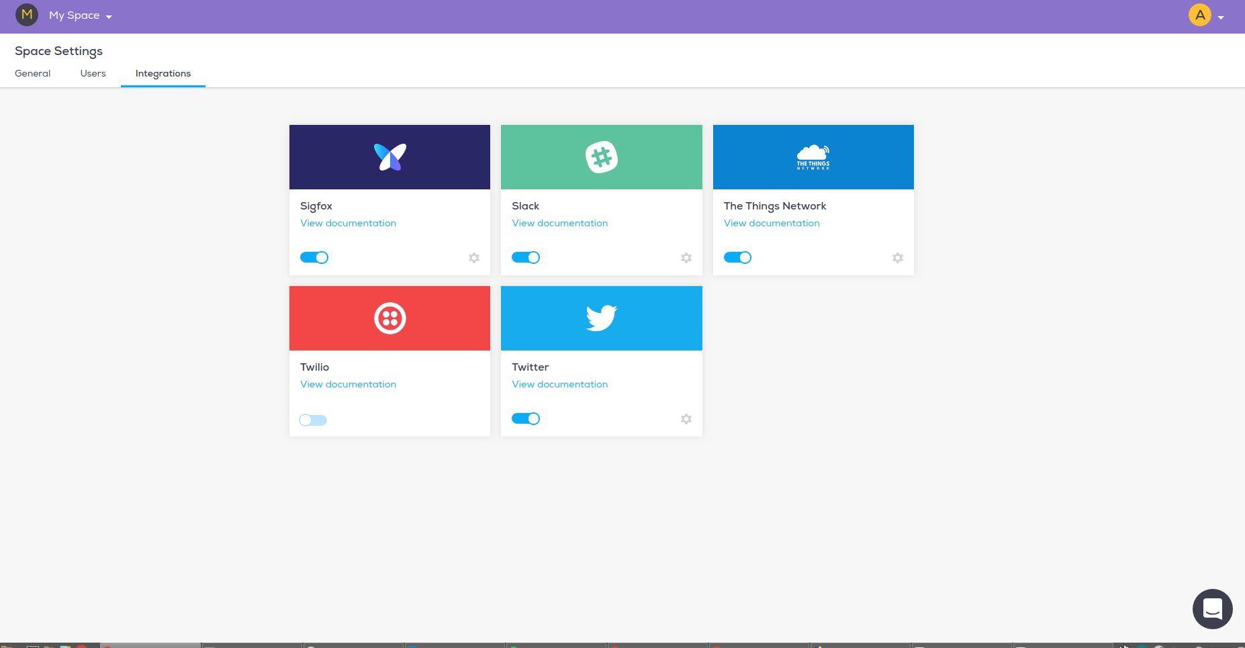This screenshot has width=1245, height=648.
Task: View documentation for The Things Network
Action: point(772,223)
